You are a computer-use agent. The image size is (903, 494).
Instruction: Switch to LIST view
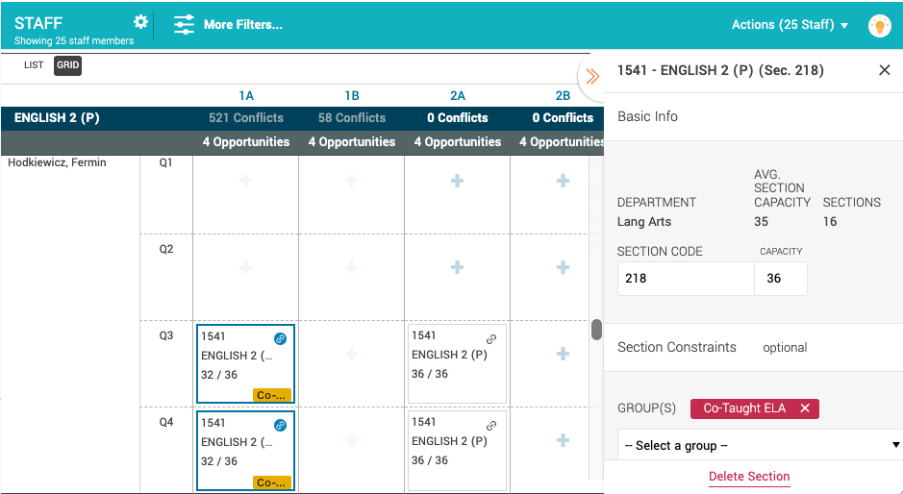(x=34, y=65)
